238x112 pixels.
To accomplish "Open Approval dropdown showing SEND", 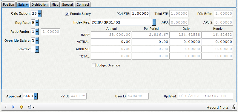I will (x=36, y=96).
